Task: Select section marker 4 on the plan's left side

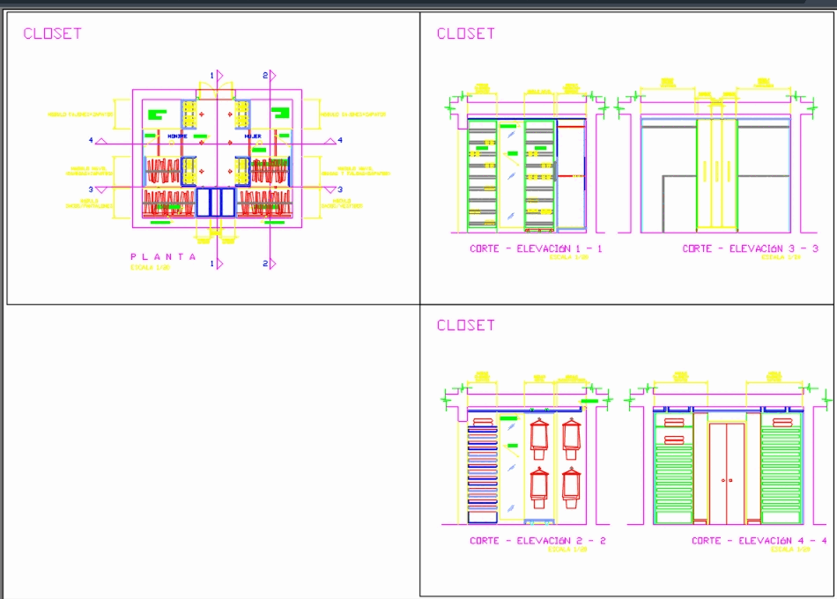Action: (92, 138)
